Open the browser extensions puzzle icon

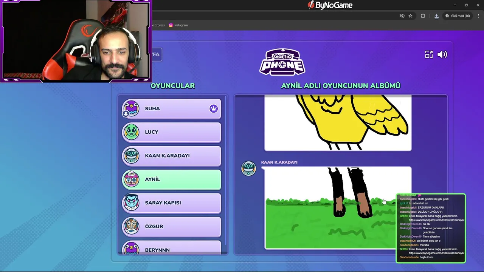(423, 16)
